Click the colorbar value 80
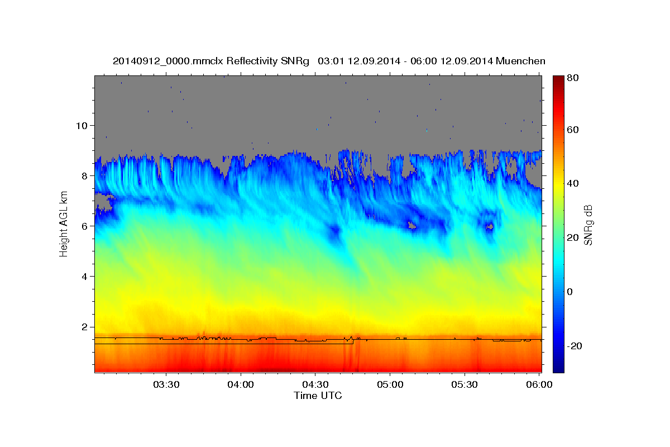This screenshot has width=670, height=447. (x=573, y=78)
